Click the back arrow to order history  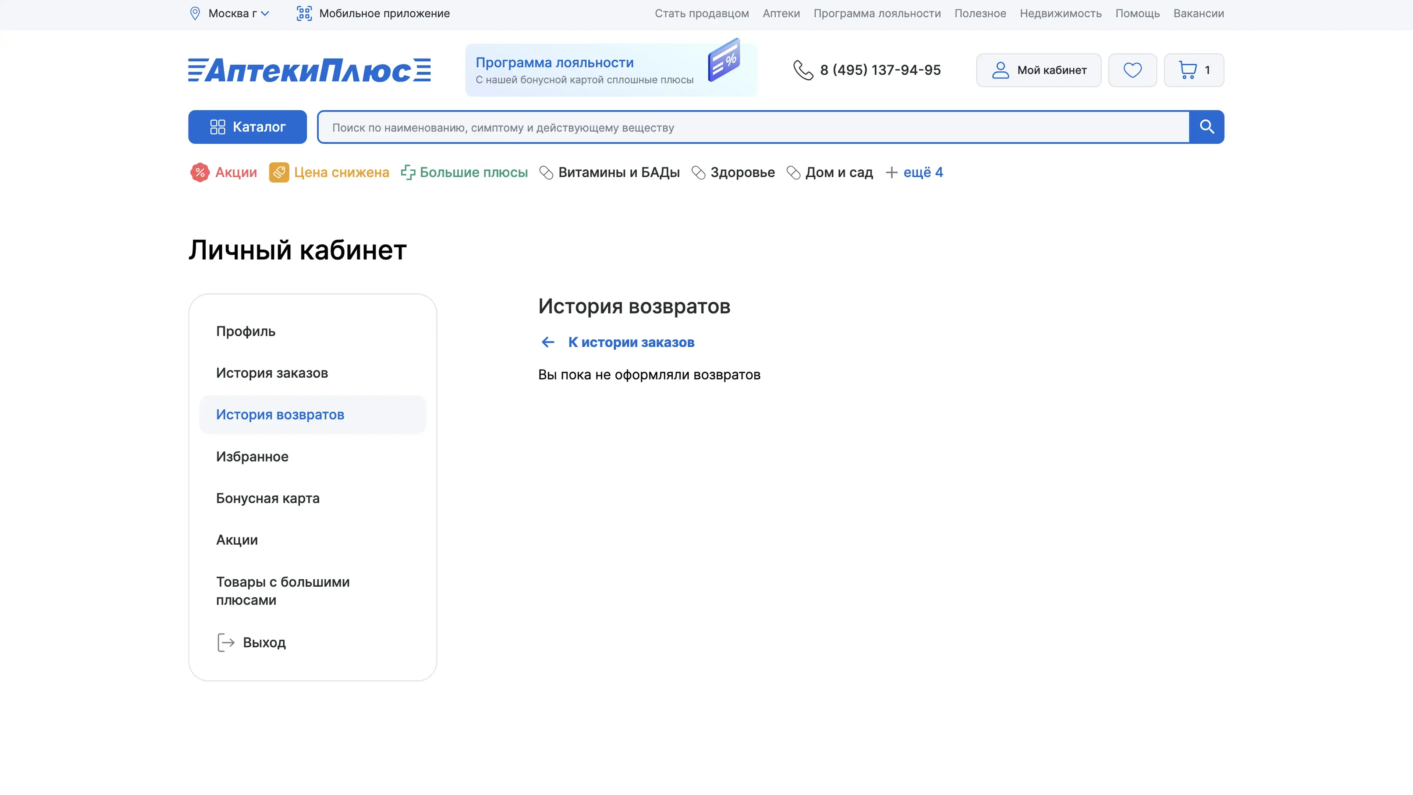tap(548, 342)
